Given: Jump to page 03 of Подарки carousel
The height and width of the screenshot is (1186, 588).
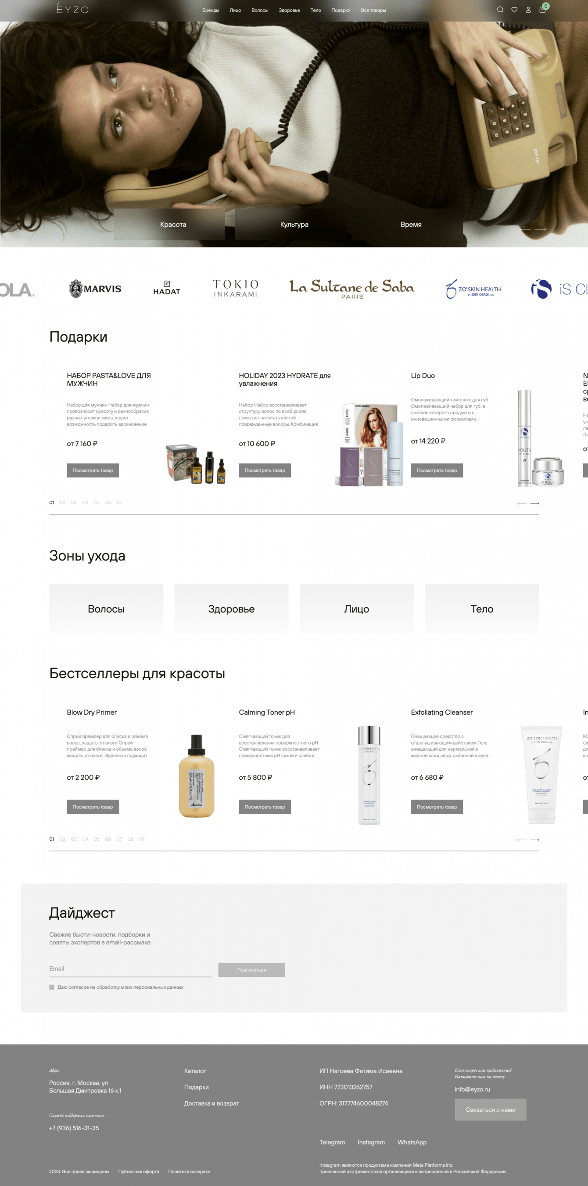Looking at the screenshot, I should pos(74,503).
